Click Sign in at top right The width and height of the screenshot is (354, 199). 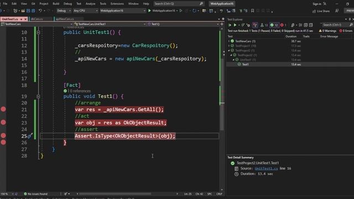click(317, 4)
